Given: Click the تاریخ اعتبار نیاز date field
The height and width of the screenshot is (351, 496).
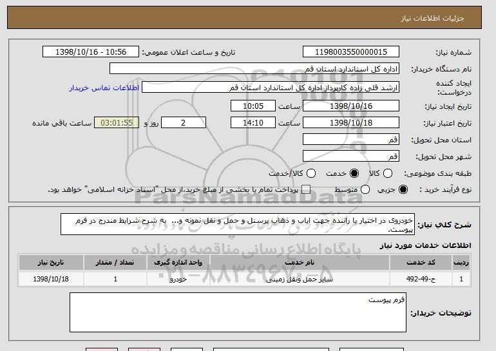Looking at the screenshot, I should tap(351, 123).
